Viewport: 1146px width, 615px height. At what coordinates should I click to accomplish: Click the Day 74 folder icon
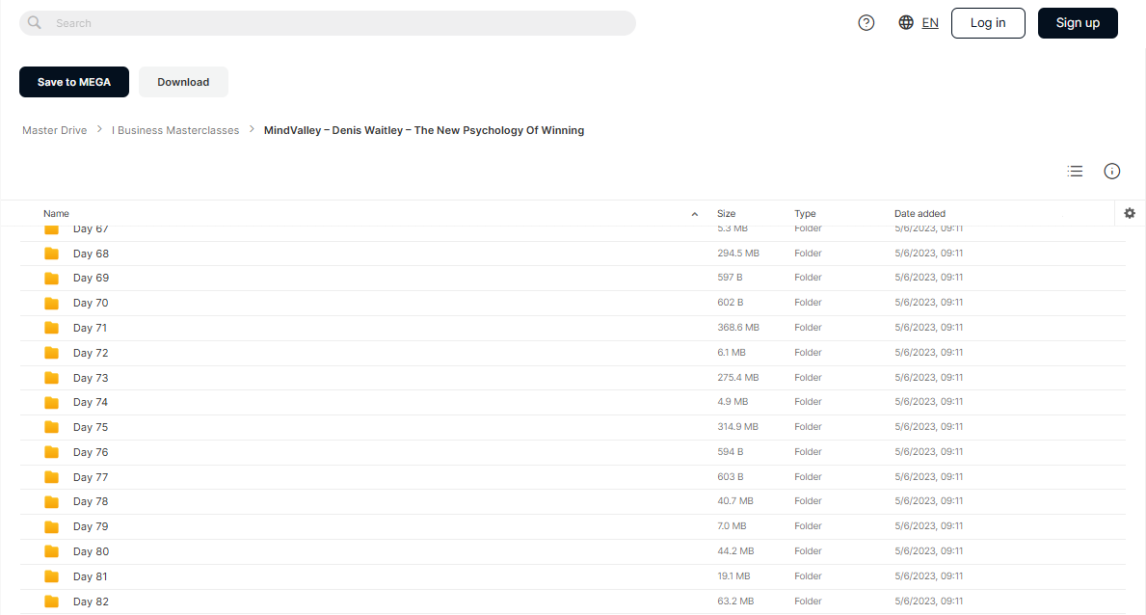click(51, 402)
